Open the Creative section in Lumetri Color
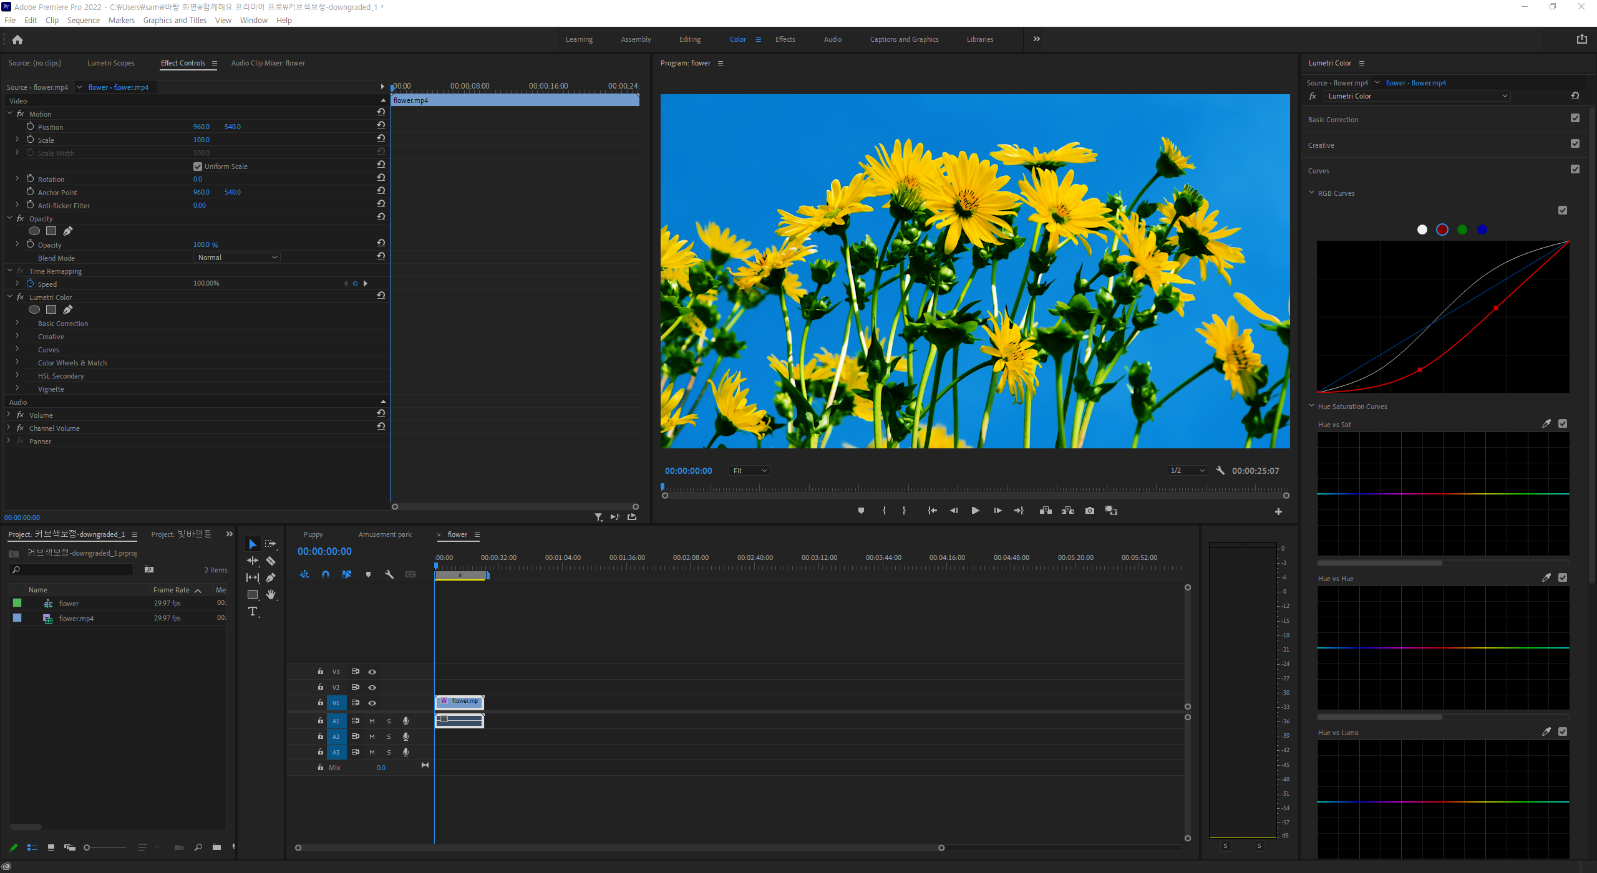The image size is (1597, 873). click(1321, 145)
